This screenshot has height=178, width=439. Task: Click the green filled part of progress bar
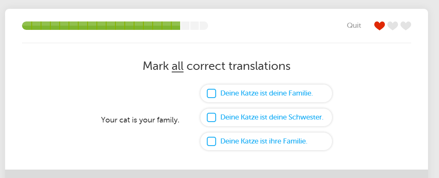coord(101,26)
